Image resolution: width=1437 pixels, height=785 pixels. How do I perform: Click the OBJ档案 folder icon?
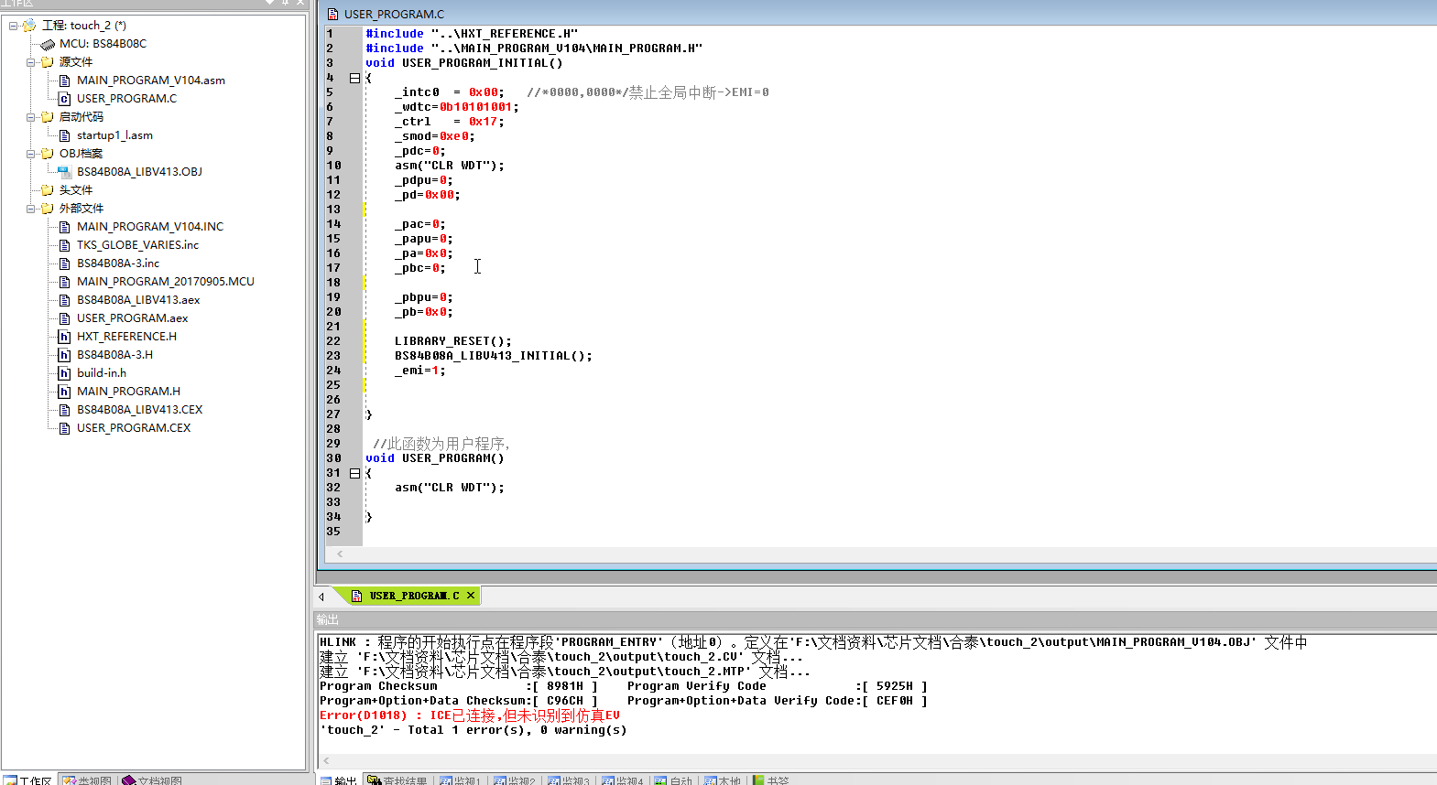[47, 154]
